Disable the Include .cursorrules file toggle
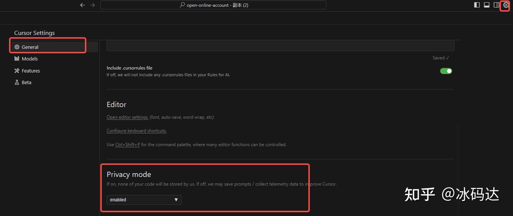Screen dimensions: 513x216 coord(446,71)
